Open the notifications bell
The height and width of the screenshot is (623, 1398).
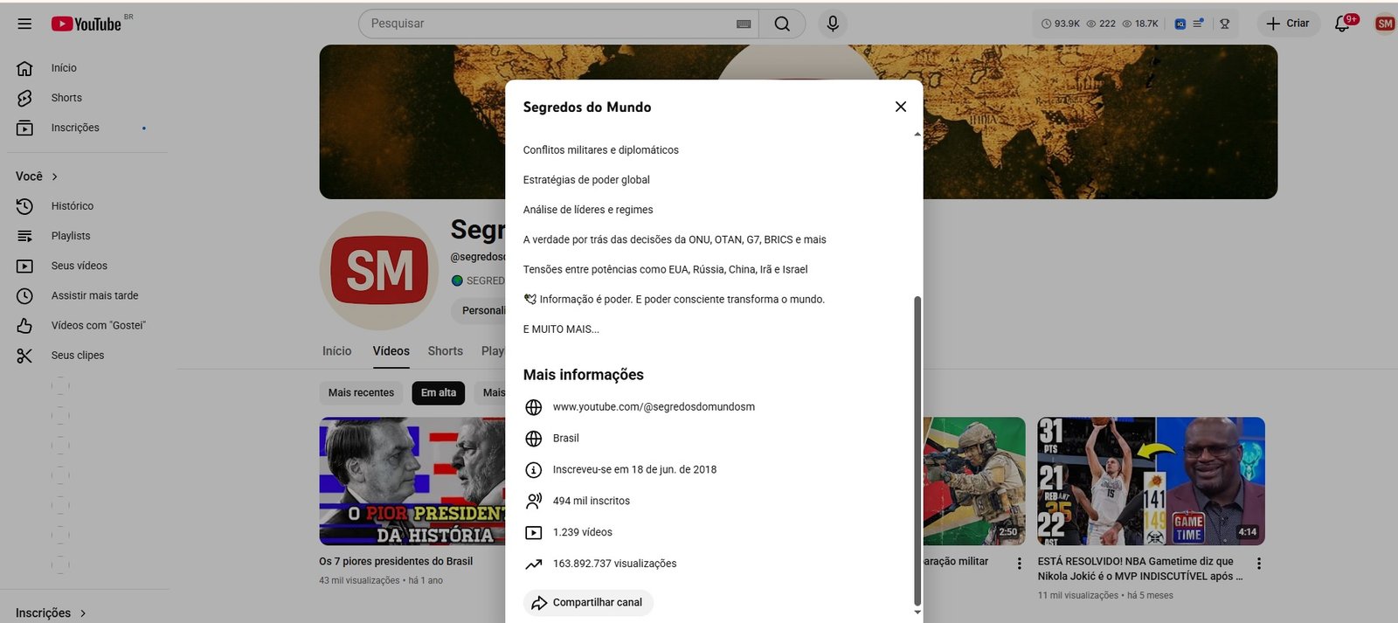[1343, 24]
